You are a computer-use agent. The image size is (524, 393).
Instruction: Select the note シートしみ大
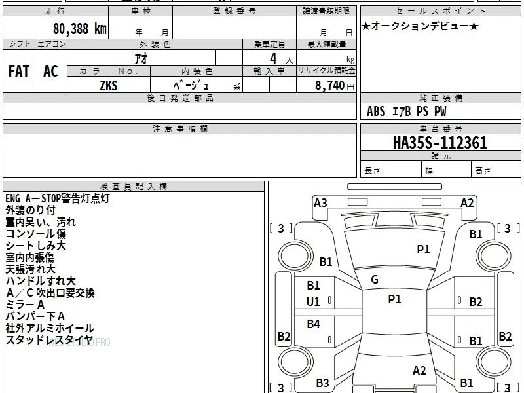coord(35,245)
